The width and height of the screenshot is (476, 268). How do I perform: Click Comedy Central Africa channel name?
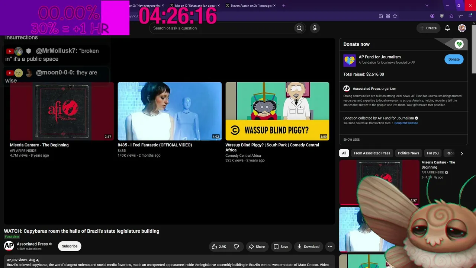click(243, 156)
